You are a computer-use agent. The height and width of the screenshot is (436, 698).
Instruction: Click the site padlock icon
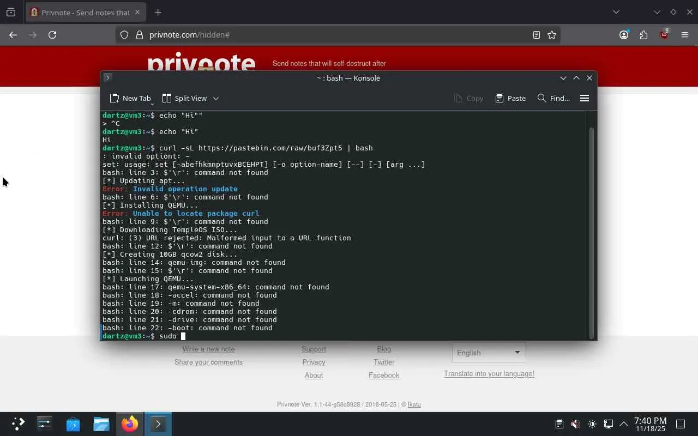[x=139, y=35]
